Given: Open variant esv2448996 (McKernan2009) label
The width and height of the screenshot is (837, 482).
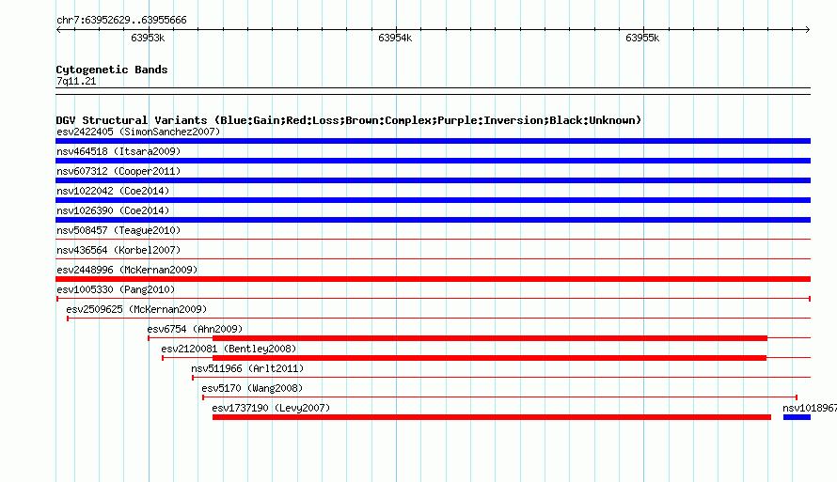Looking at the screenshot, I should point(127,270).
